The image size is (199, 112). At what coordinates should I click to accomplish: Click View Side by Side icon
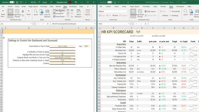(x=72, y=10)
